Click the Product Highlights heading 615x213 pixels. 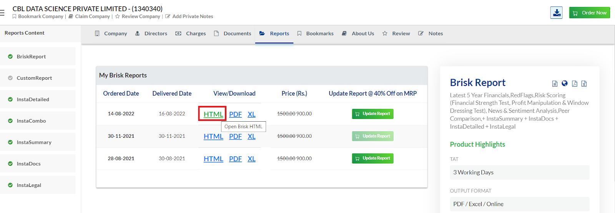click(x=477, y=145)
